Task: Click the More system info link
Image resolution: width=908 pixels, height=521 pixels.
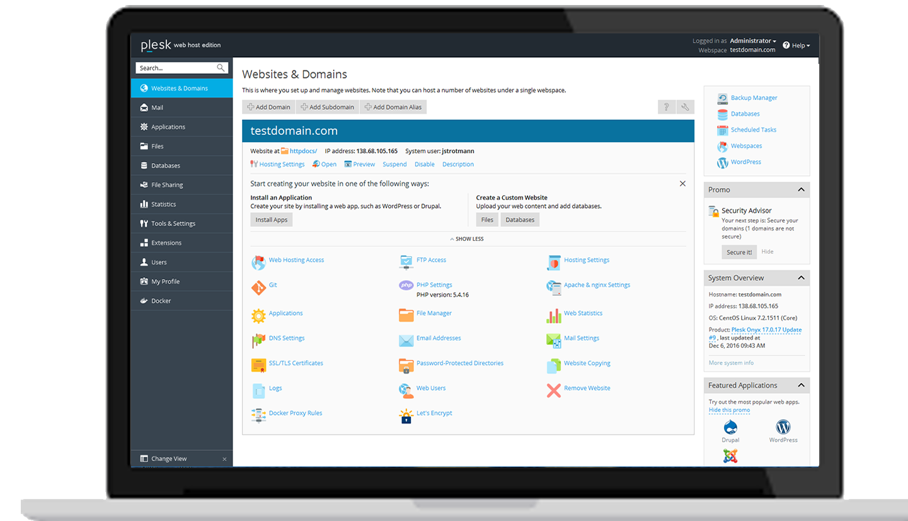Action: click(x=731, y=363)
